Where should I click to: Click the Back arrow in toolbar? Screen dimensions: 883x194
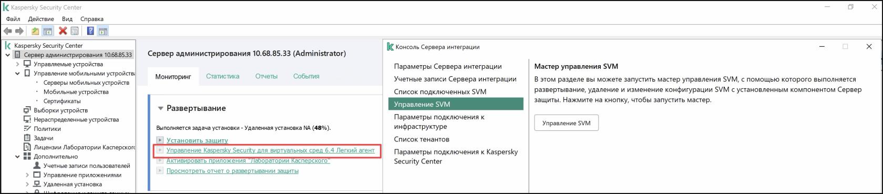click(x=8, y=31)
